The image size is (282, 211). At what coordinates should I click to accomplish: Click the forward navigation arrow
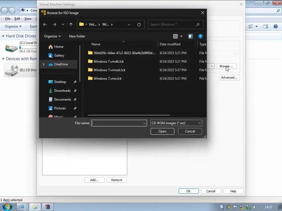coord(54,24)
